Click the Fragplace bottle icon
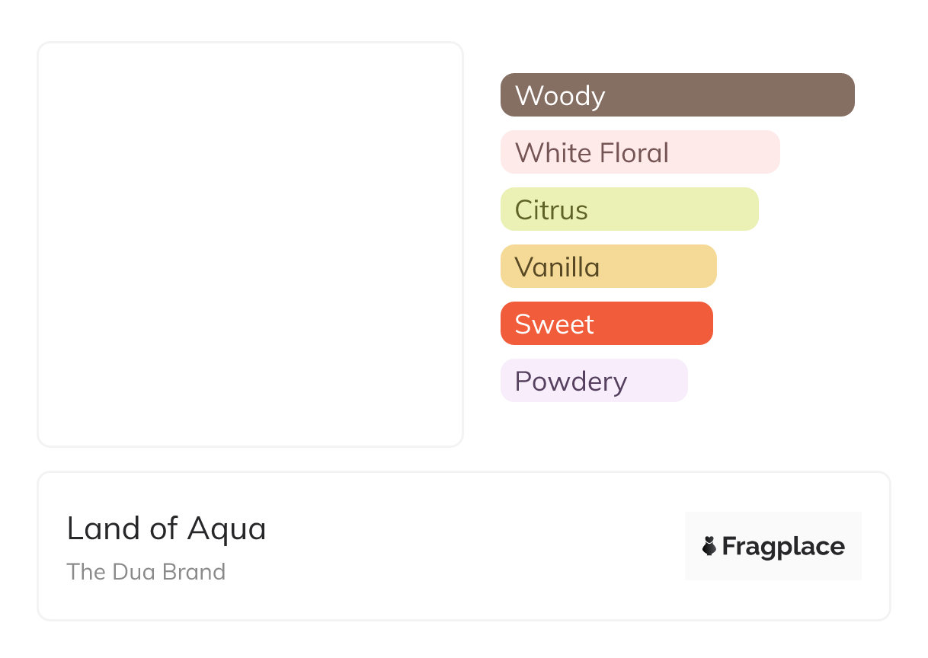This screenshot has width=928, height=658. coord(709,546)
